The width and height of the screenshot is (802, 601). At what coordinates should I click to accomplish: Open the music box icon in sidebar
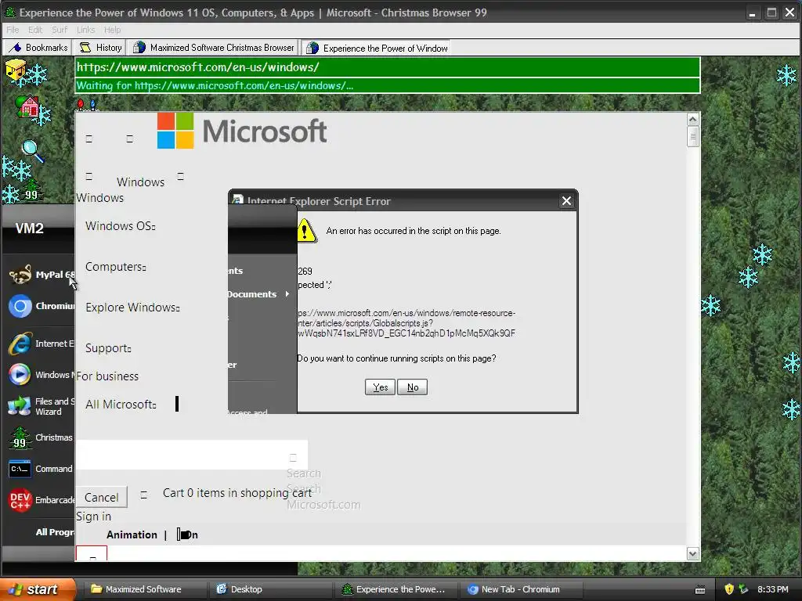(x=16, y=71)
